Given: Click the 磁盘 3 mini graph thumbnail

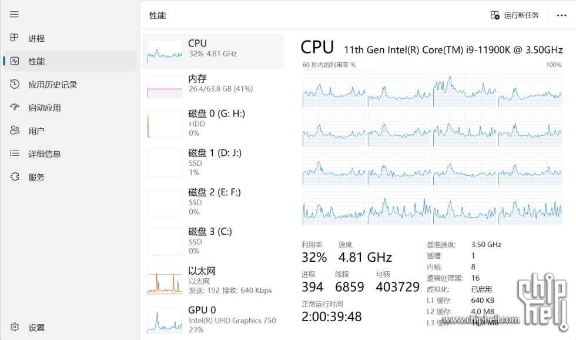Looking at the screenshot, I should 165,242.
